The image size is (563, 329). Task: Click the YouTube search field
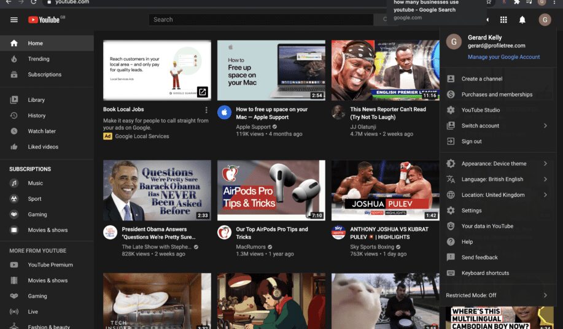[x=261, y=20]
